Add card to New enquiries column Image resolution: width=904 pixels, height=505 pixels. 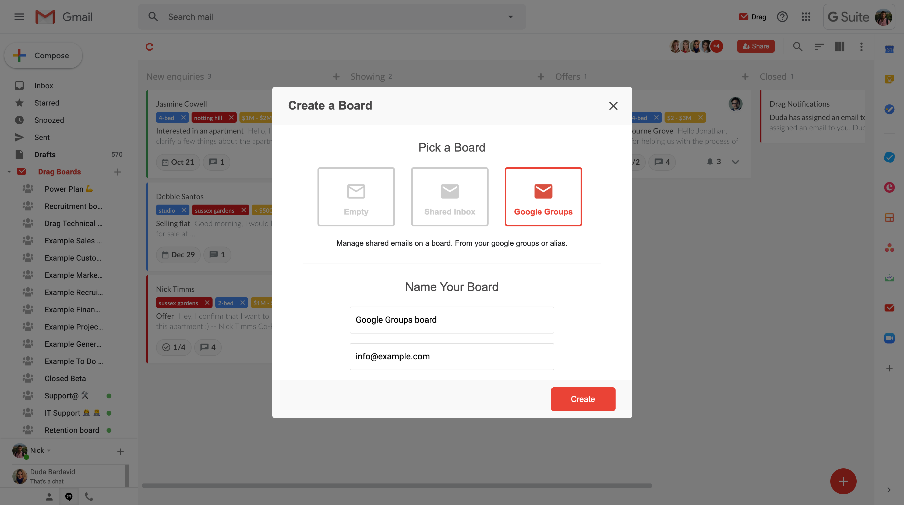(336, 76)
